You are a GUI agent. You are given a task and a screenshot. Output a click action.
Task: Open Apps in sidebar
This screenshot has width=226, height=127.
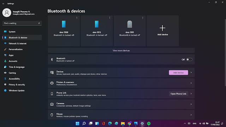click(22, 55)
